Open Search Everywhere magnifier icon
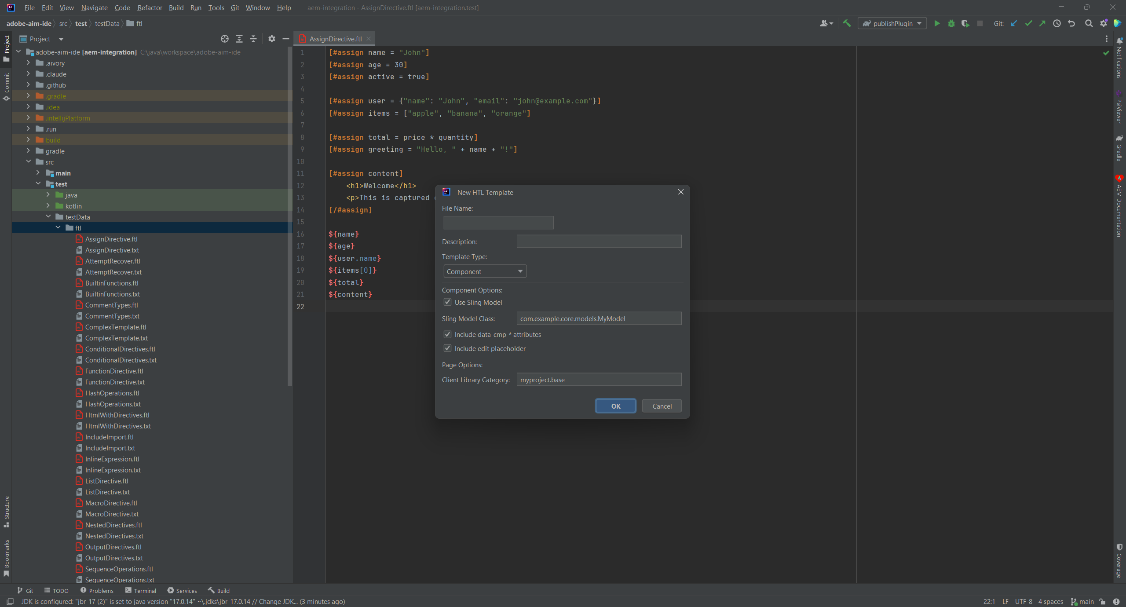 [x=1089, y=23]
